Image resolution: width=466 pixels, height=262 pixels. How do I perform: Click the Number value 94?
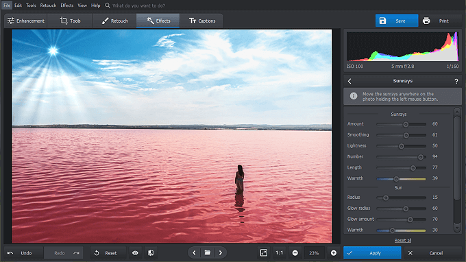[434, 157]
